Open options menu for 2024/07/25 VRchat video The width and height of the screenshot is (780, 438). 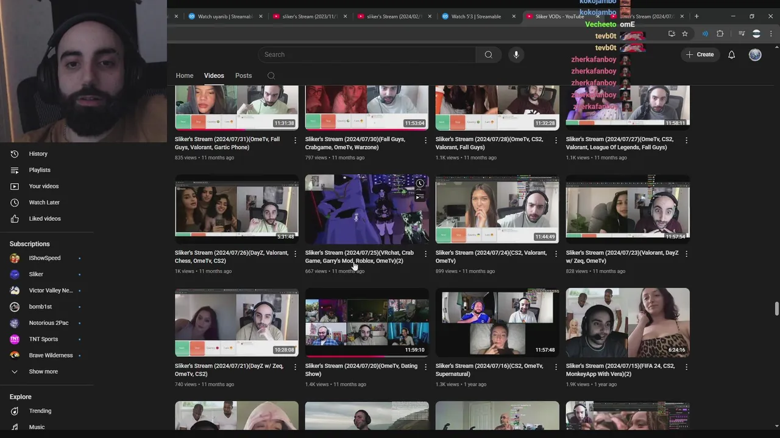425,253
